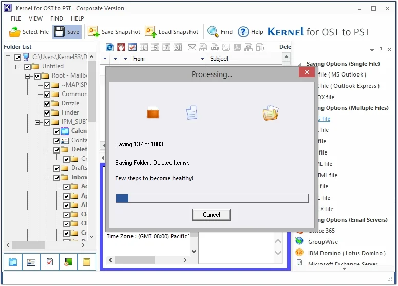Screen dimensions: 398x286
Task: Open the FILE menu
Action: [16, 18]
